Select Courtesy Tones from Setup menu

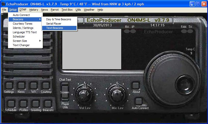click(x=26, y=24)
